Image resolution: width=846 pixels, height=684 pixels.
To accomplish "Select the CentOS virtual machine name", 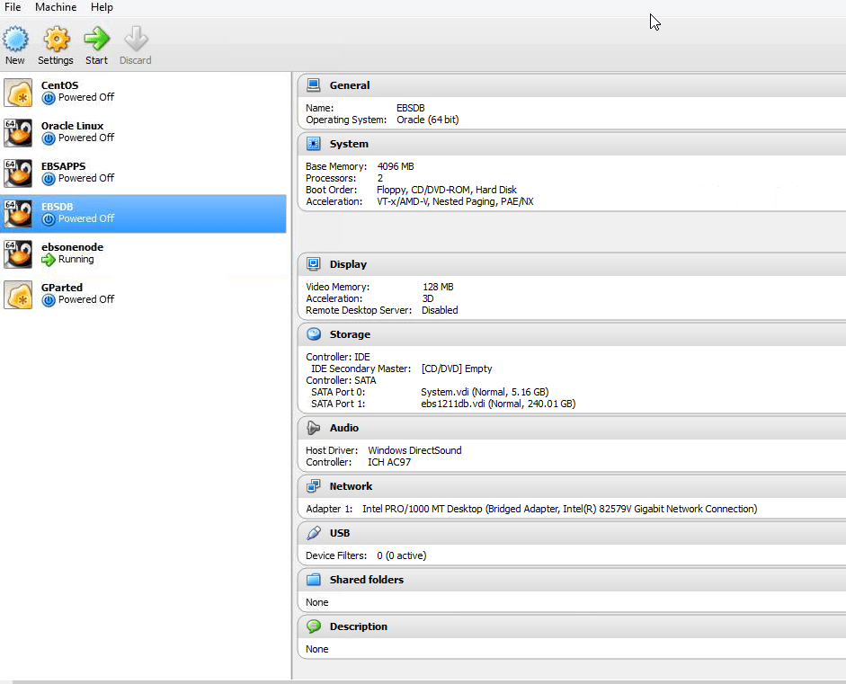I will click(x=60, y=85).
